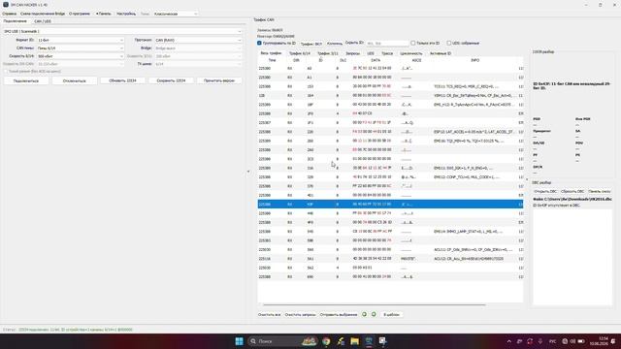
Task: Show hidden system tray icons
Action: click(x=508, y=341)
